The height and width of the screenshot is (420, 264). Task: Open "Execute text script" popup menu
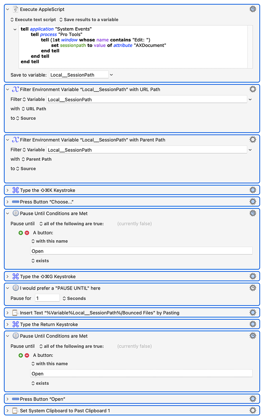(33, 20)
